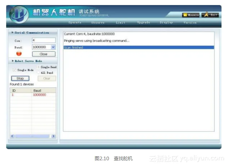Viewport: 228px width, 166px height.
Task: Select the All Baud radio button
Action: [39, 72]
